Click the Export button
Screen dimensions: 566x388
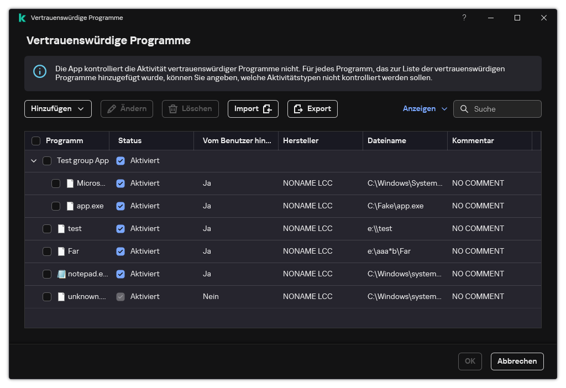click(x=312, y=109)
